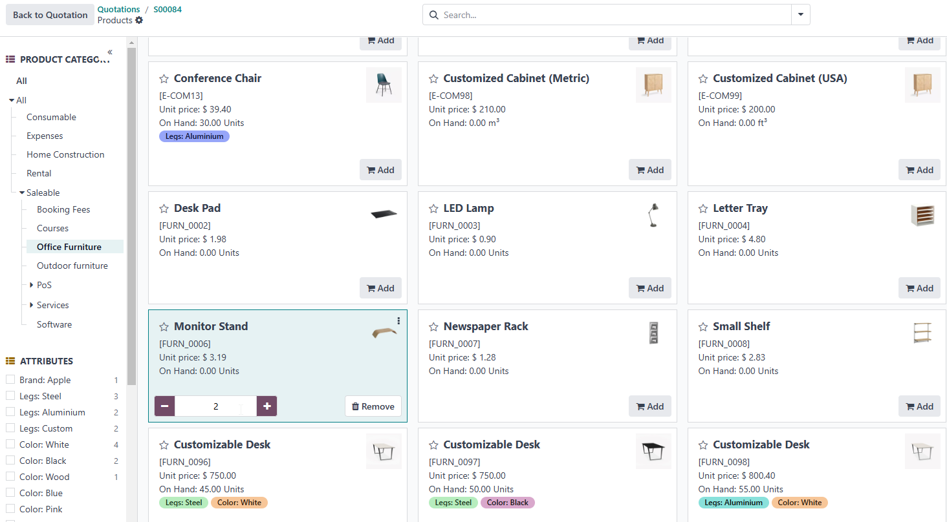The height and width of the screenshot is (522, 947).
Task: Tick the Color: Black attribute filter
Action: click(10, 461)
